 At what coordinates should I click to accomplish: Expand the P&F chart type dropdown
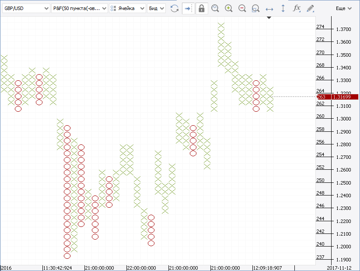pos(79,8)
